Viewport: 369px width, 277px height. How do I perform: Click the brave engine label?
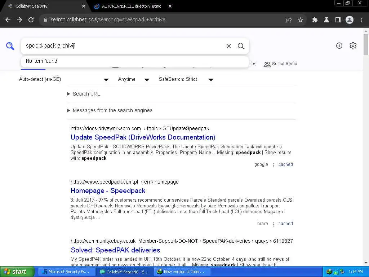pyautogui.click(x=262, y=224)
